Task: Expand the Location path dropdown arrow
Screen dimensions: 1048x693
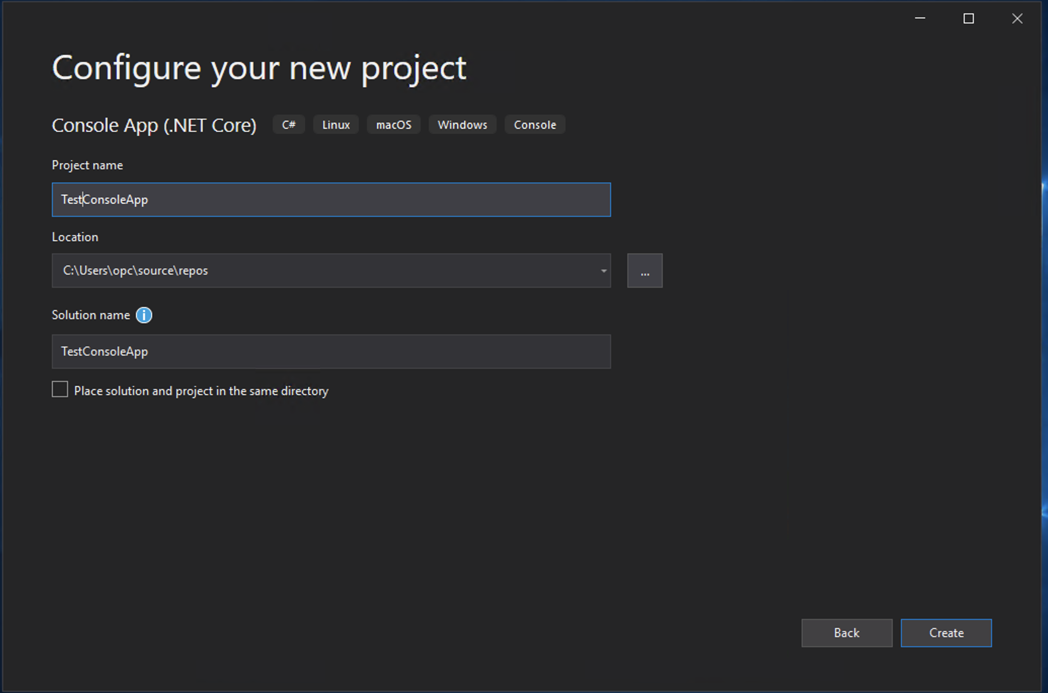Action: coord(603,271)
